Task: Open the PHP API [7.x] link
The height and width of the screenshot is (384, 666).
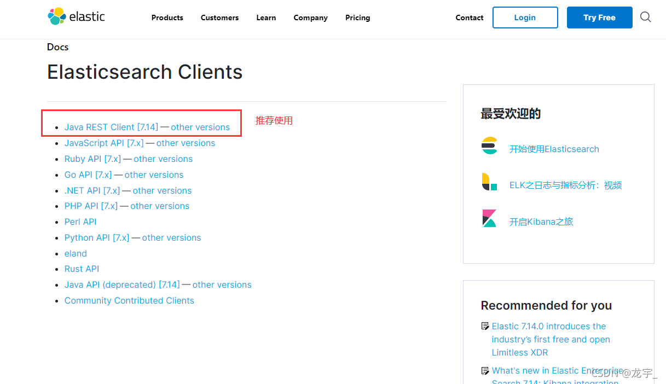Action: (91, 206)
